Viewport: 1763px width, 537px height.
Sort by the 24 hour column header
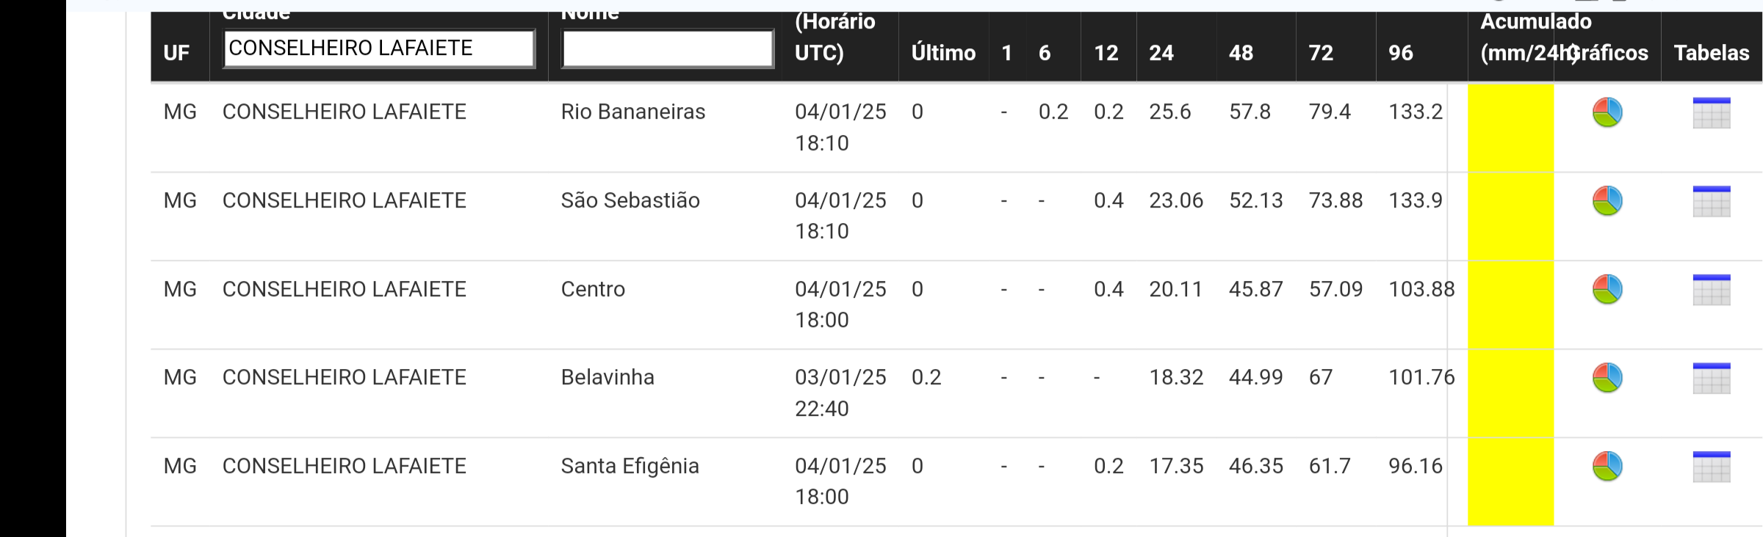(x=1161, y=53)
